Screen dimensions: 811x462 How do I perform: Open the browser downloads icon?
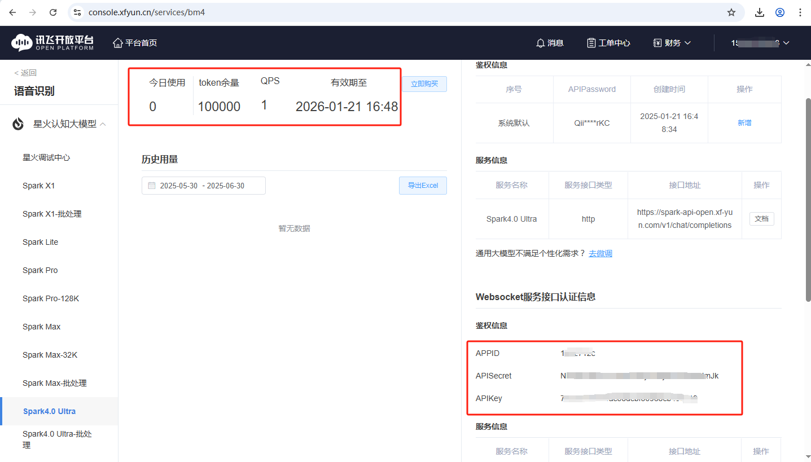760,12
